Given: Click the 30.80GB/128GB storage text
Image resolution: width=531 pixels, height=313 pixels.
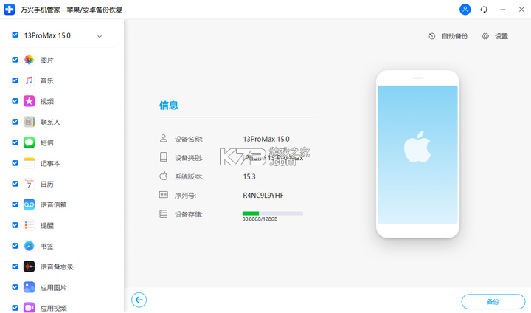Looking at the screenshot, I should click(x=260, y=219).
